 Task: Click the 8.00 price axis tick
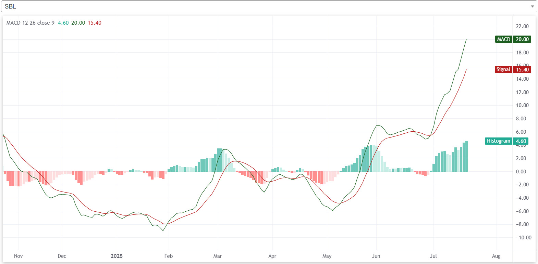pos(521,119)
